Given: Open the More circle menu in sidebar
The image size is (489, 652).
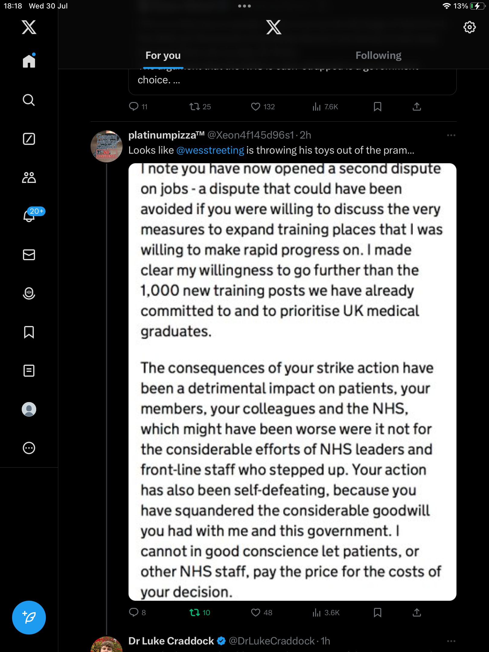Looking at the screenshot, I should 29,448.
